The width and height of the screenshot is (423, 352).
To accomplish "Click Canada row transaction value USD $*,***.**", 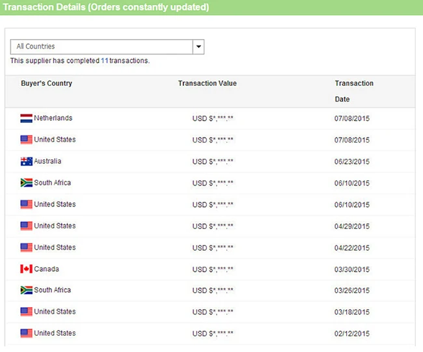I will (x=213, y=269).
